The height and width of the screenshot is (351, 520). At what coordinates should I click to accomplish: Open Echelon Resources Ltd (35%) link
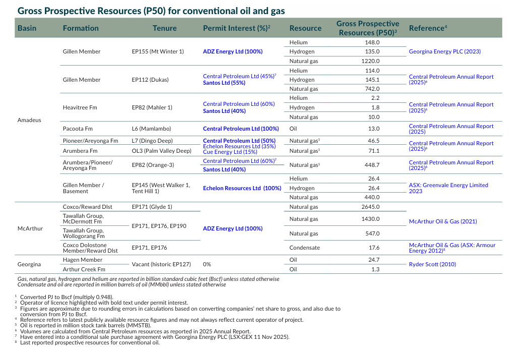tap(239, 146)
